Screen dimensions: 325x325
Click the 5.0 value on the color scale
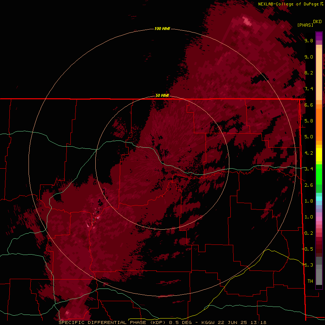(x=309, y=137)
